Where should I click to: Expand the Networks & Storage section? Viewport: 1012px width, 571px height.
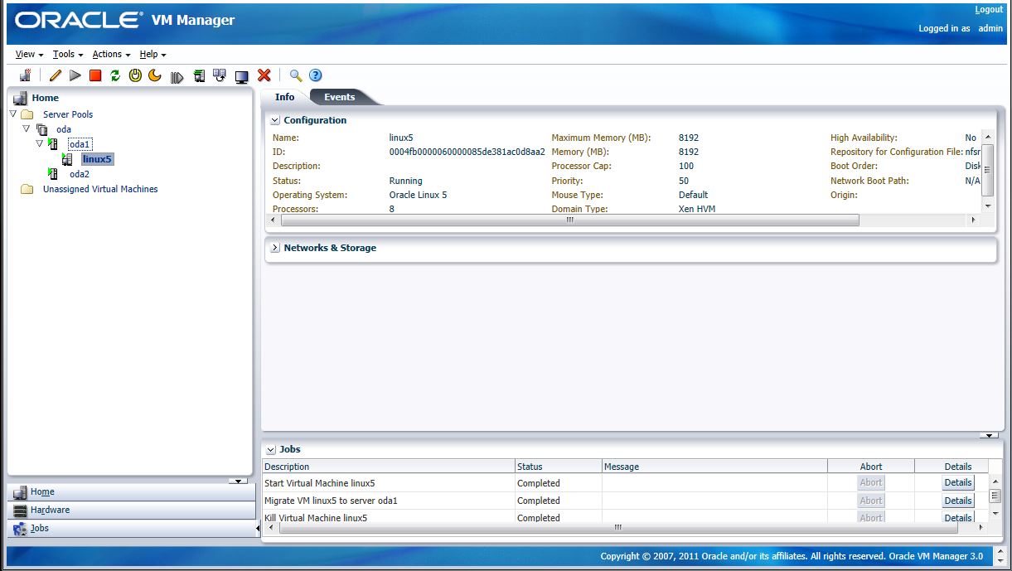click(x=276, y=248)
